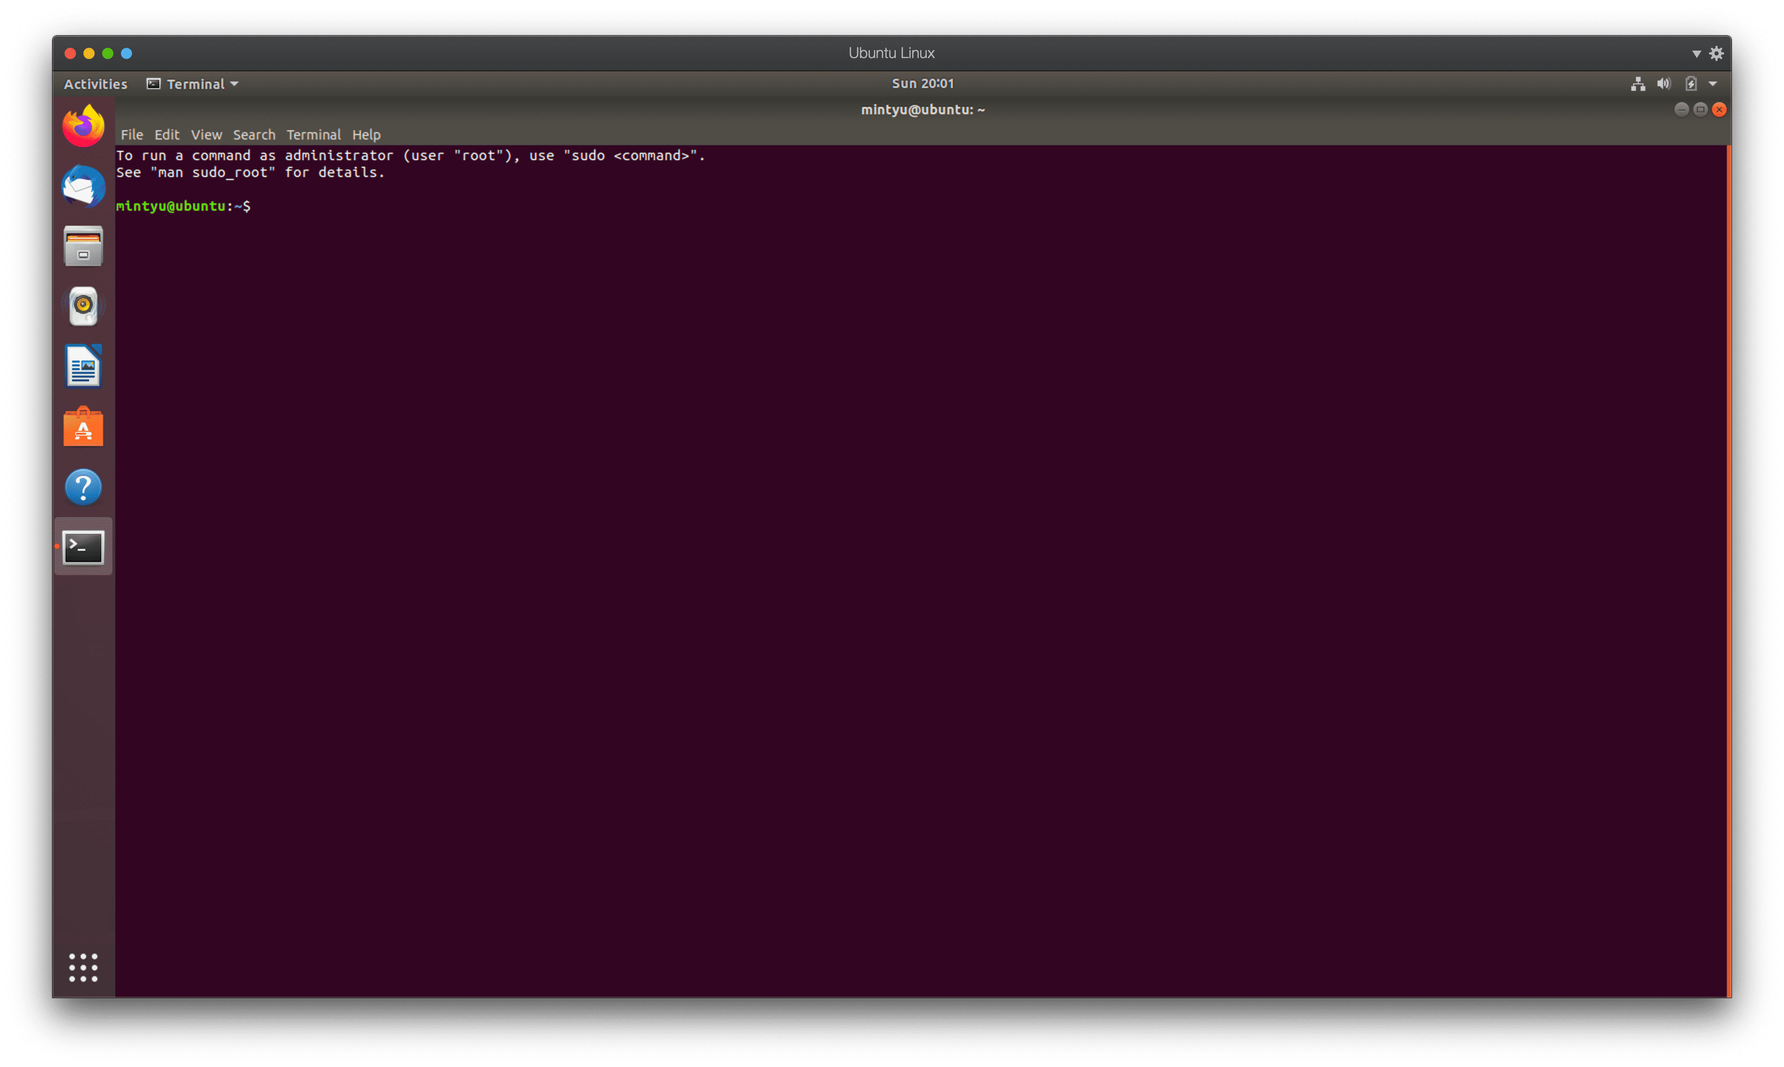
Task: Open the VM window dropdown triangle
Action: (x=1696, y=54)
